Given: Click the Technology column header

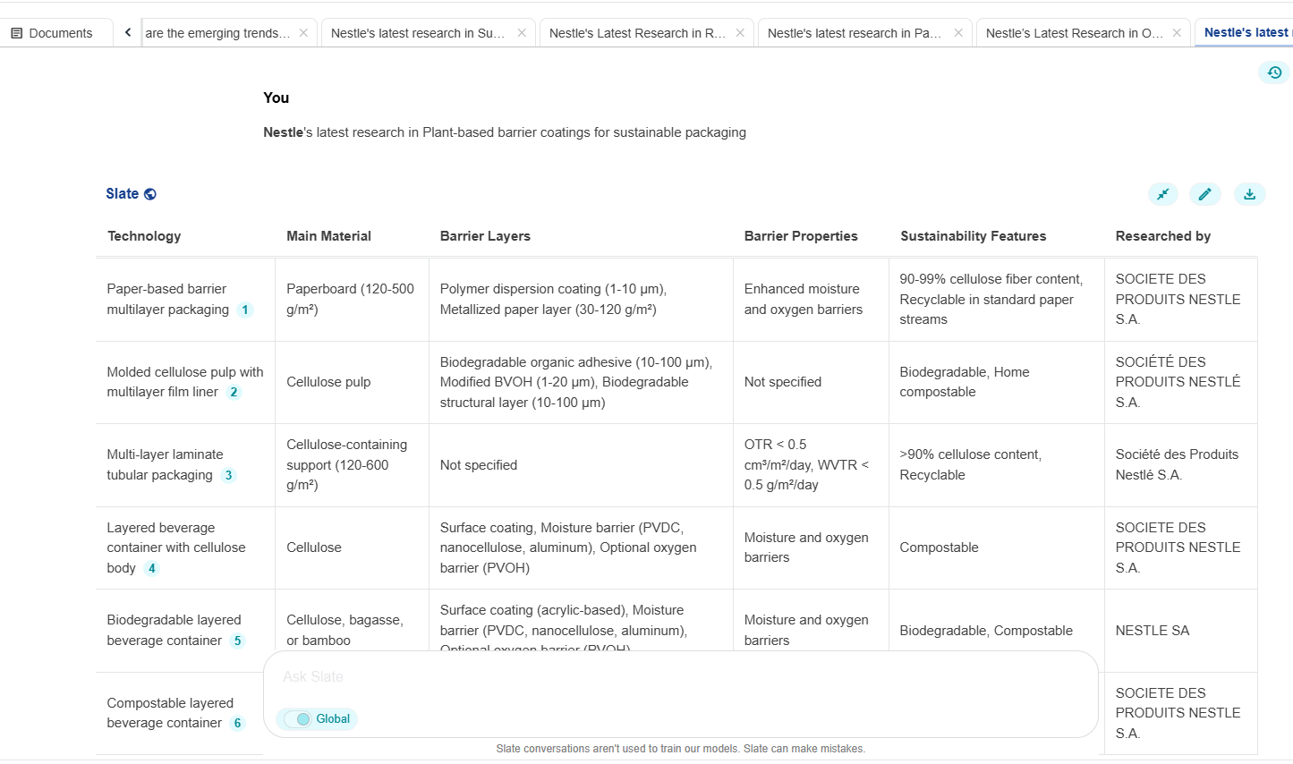Looking at the screenshot, I should click(x=144, y=236).
